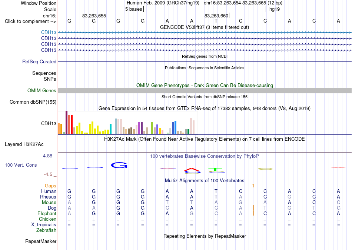Click the orange 1 in Gaps row
The width and height of the screenshot is (352, 250).
253,186
